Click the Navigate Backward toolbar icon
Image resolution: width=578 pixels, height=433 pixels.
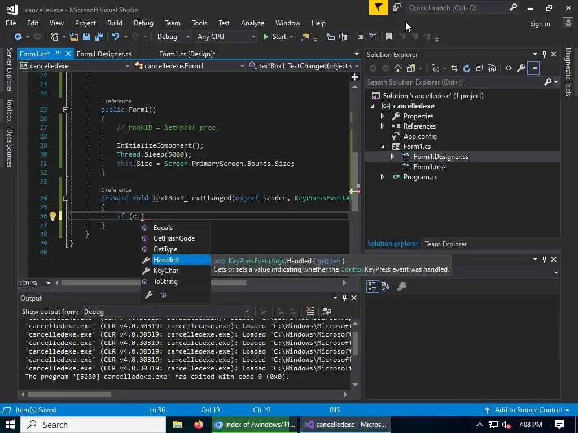pyautogui.click(x=17, y=37)
